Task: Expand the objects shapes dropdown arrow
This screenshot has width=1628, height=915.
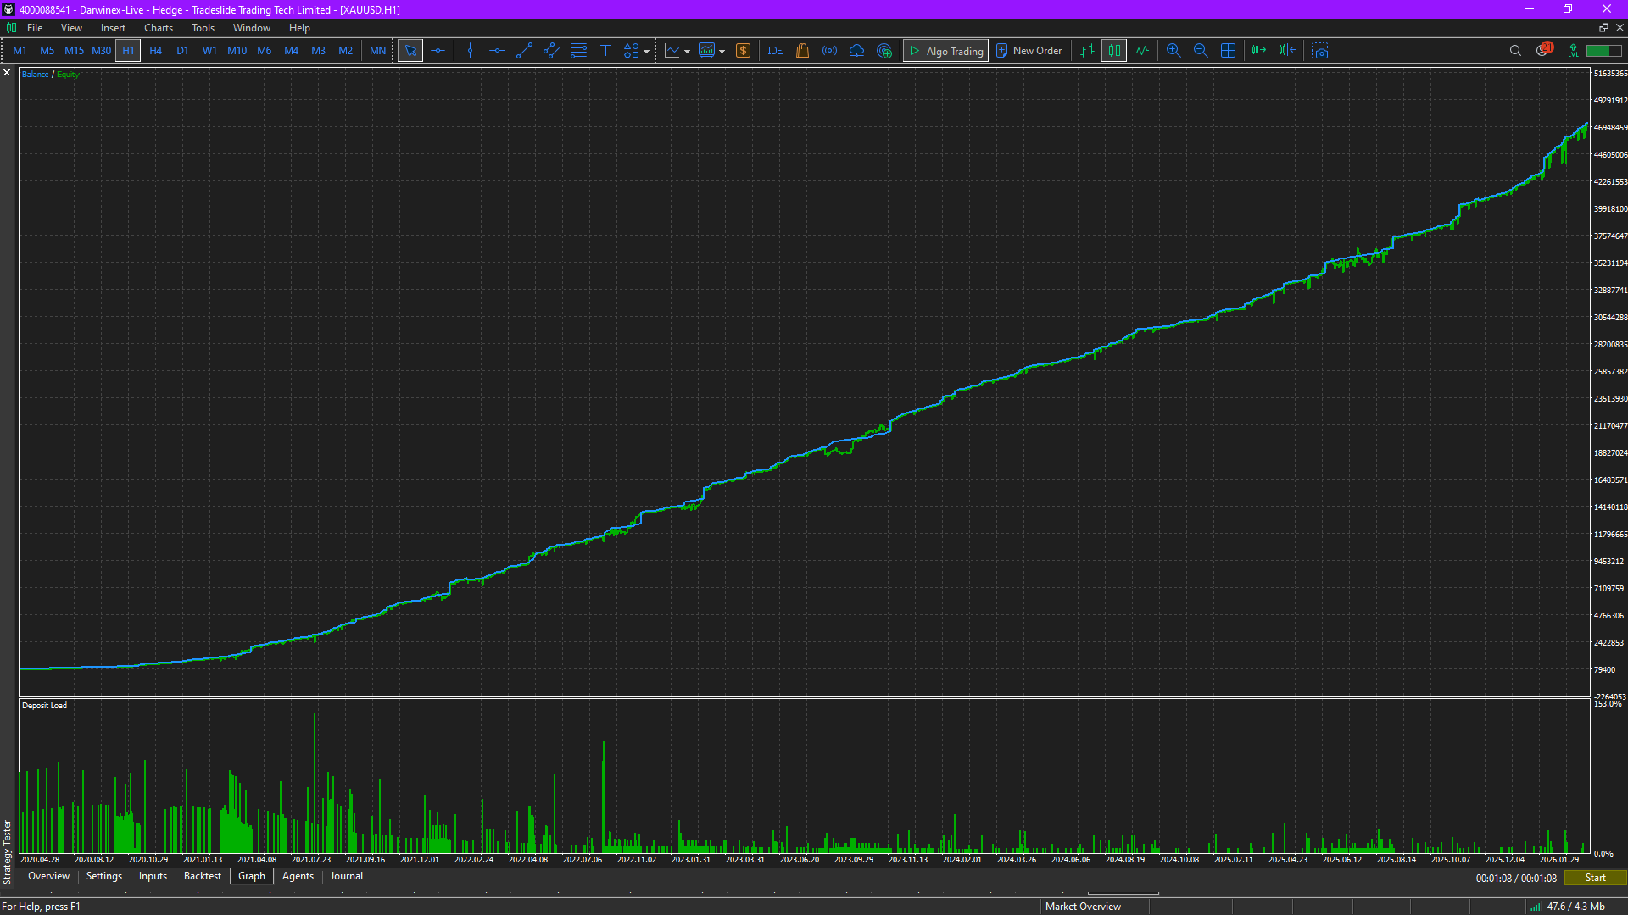Action: (647, 52)
